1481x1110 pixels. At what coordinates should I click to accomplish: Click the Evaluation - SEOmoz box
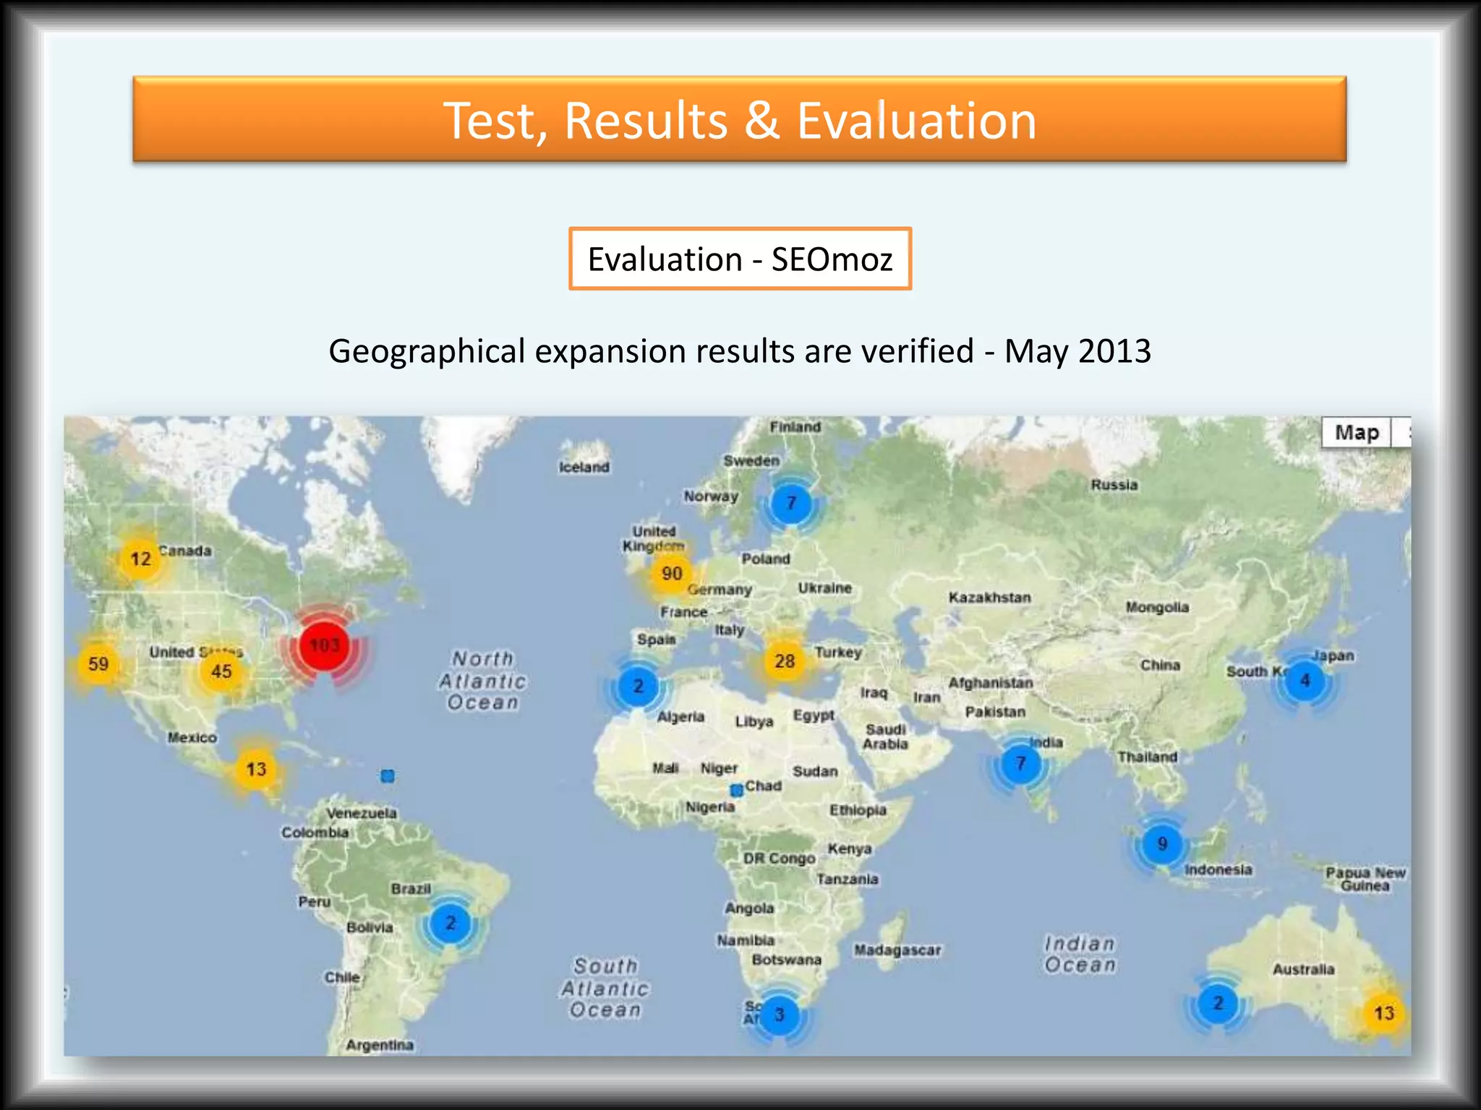coord(740,259)
